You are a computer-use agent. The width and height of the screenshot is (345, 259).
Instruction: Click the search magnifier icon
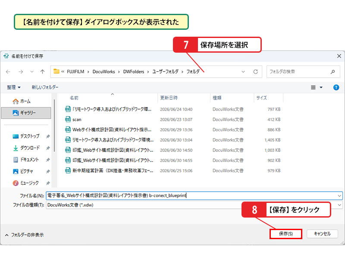tap(332, 72)
